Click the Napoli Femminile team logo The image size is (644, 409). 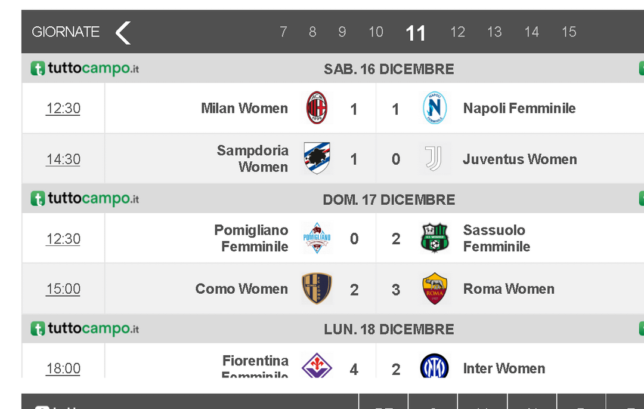[x=435, y=108]
